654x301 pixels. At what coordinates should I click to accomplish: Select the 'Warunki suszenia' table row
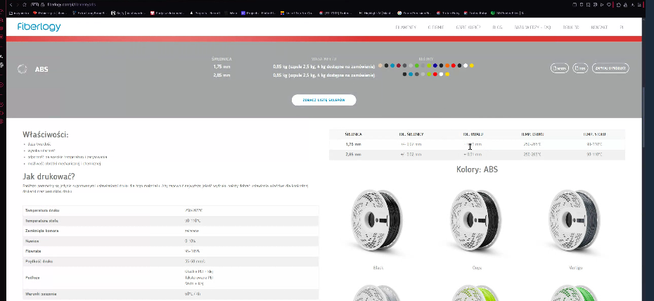coord(171,294)
